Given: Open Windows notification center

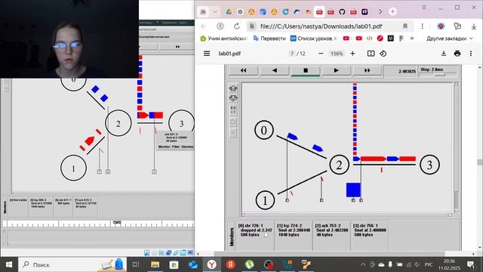Looking at the screenshot, I should 471,264.
